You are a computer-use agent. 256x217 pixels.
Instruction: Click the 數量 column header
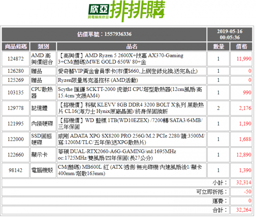(x=218, y=47)
